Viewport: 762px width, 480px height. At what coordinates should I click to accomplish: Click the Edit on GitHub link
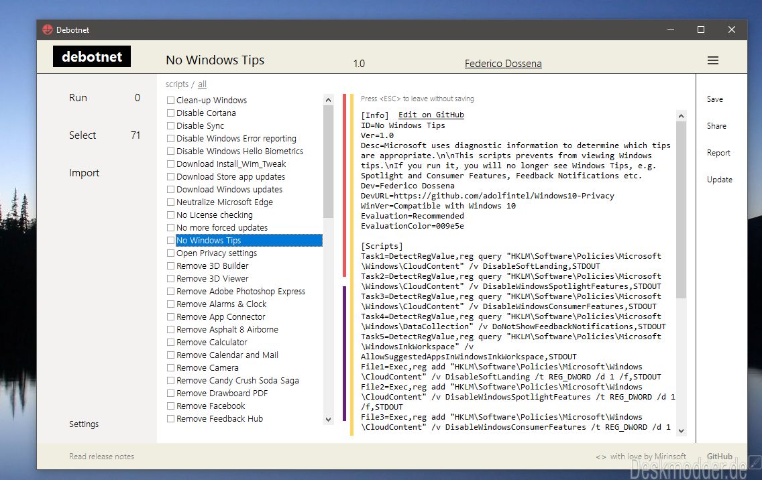click(x=431, y=115)
